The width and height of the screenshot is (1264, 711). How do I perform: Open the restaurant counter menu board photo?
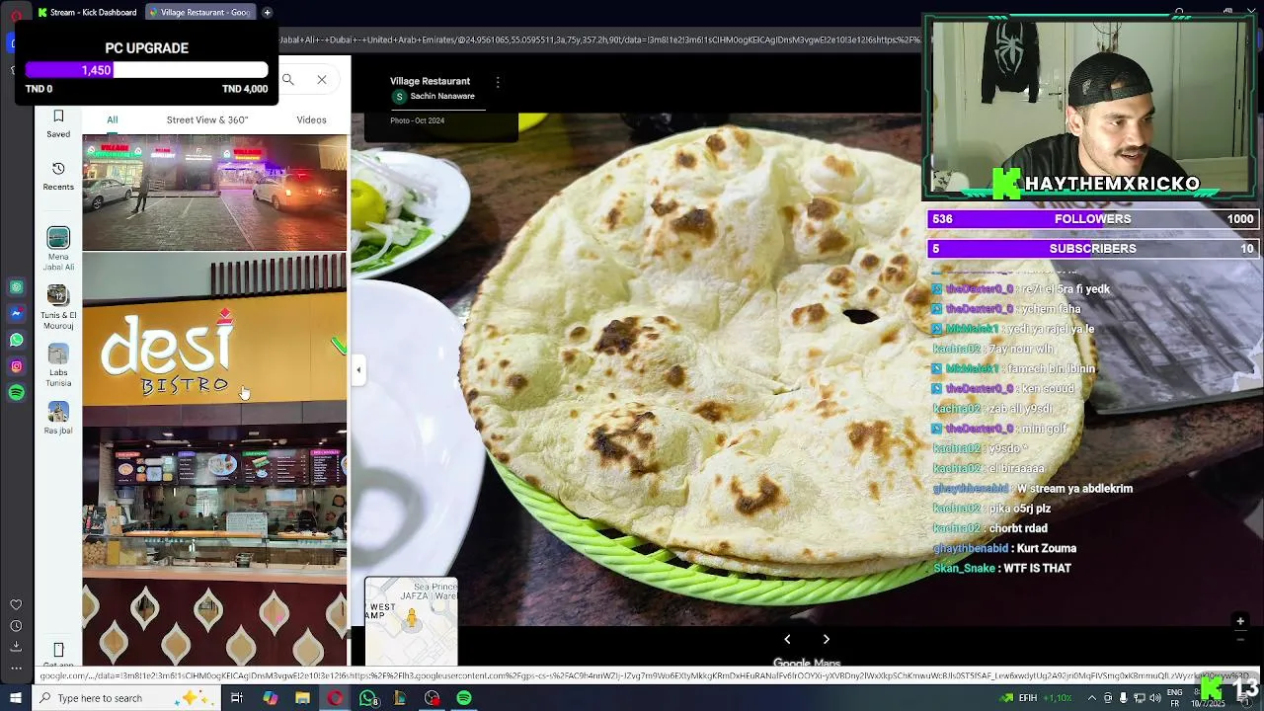(214, 501)
